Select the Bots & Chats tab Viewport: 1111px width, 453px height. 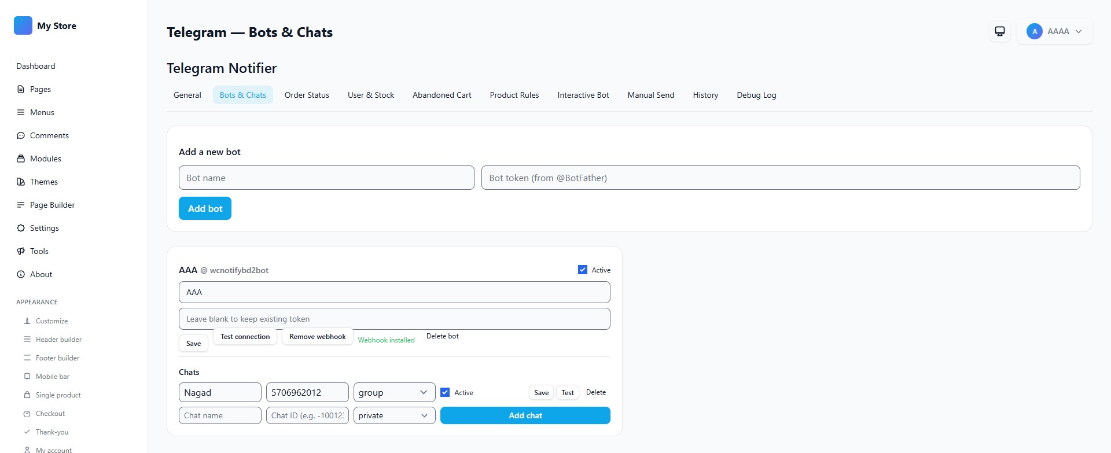[243, 95]
